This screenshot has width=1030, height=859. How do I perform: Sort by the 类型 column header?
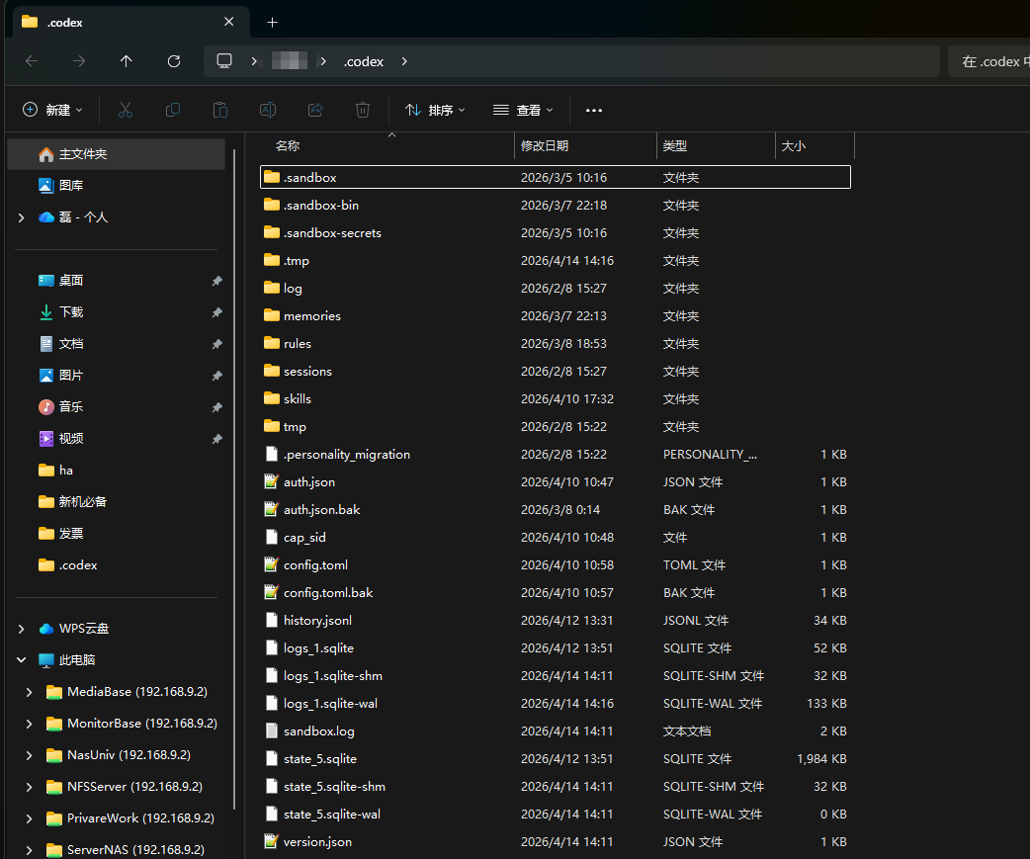click(716, 145)
